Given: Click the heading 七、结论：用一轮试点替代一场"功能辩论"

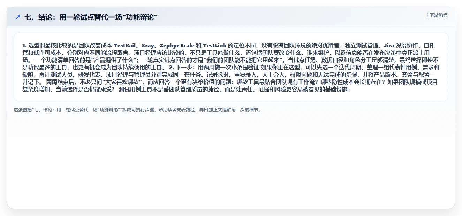Looking at the screenshot, I should [x=91, y=17].
